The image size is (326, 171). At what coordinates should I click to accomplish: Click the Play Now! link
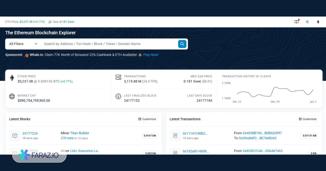[x=151, y=55]
